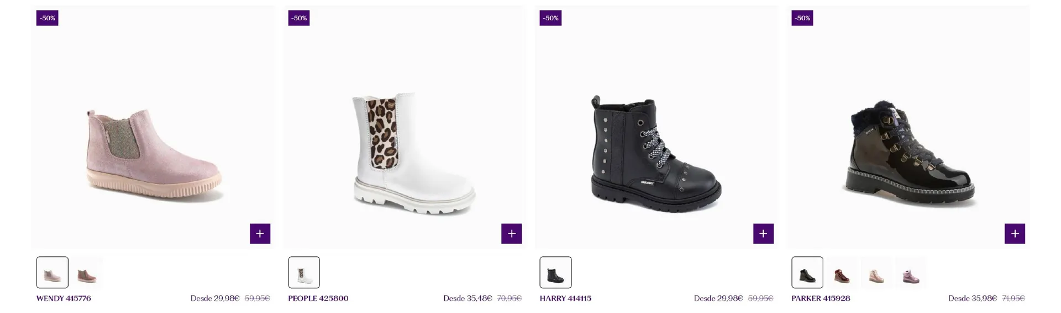Select the HARRY black variant thumbnail
1061x313 pixels.
point(555,272)
